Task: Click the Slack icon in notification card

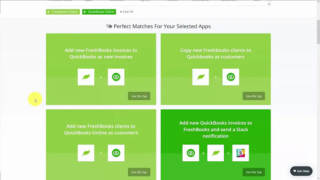Action: pos(240,153)
